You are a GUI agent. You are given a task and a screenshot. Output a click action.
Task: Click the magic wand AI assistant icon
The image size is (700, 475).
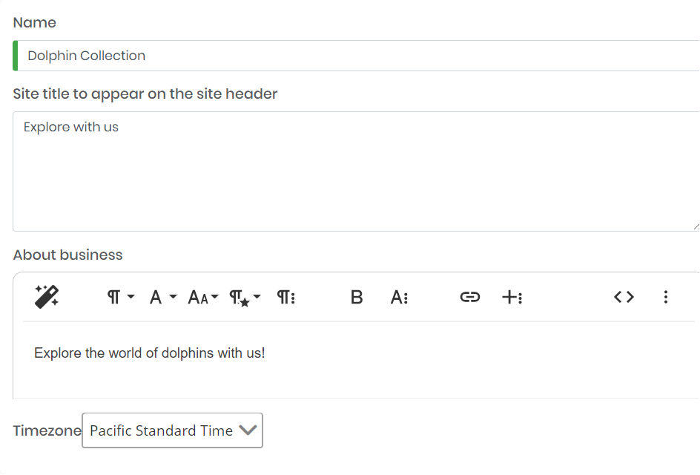47,297
